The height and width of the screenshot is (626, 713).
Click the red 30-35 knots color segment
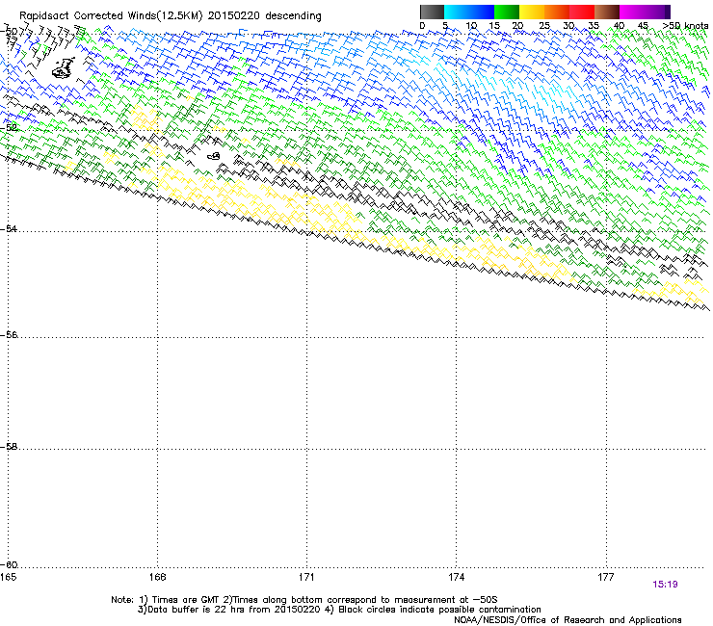click(x=582, y=12)
